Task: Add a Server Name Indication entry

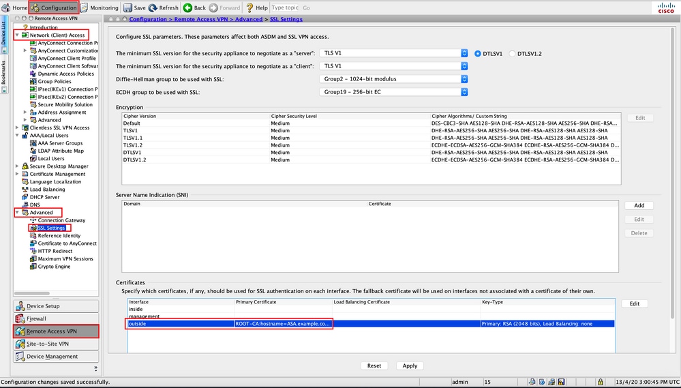Action: pos(639,205)
